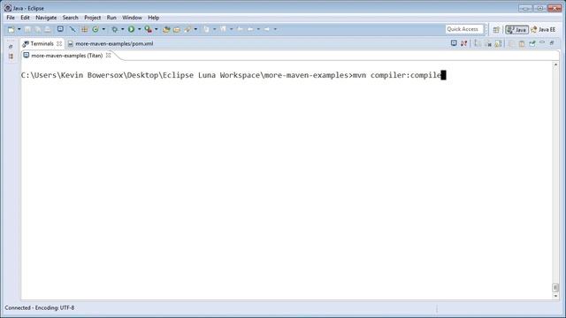566x318 pixels.
Task: Switch to more-maven-examples/pom.xml editor tab
Action: pyautogui.click(x=114, y=43)
